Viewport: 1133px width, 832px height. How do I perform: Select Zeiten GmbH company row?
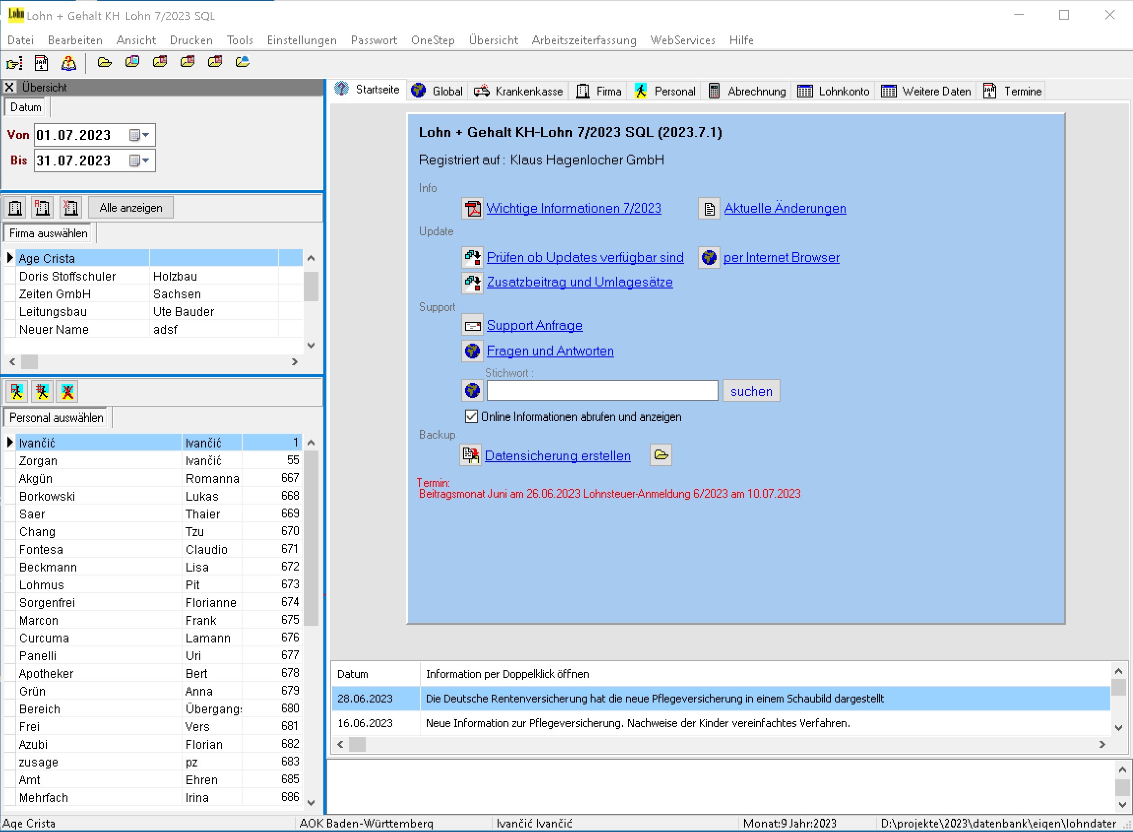coord(154,293)
